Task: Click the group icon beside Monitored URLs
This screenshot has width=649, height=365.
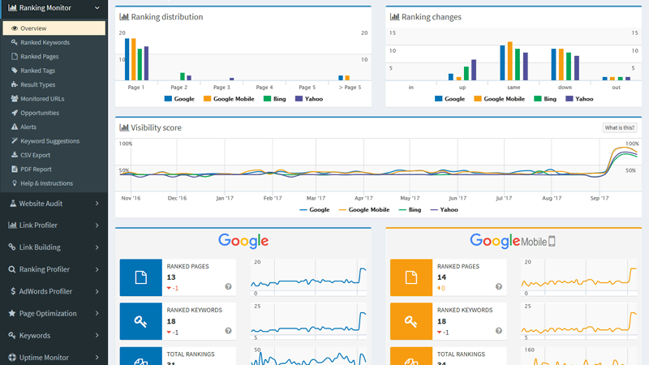Action: point(15,98)
